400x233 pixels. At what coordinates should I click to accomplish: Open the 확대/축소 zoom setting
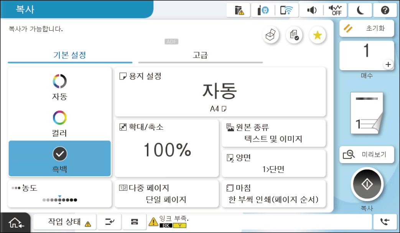click(167, 148)
